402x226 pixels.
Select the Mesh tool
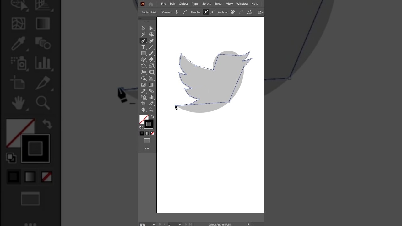[143, 85]
